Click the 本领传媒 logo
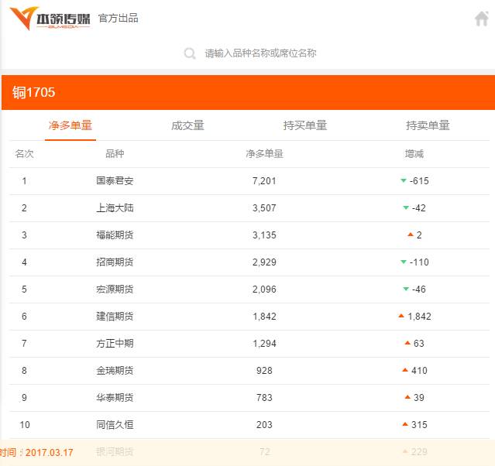495x466 pixels. pos(50,19)
